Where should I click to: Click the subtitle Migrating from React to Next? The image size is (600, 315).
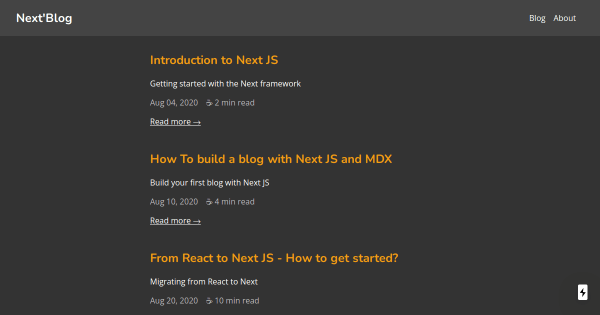(x=204, y=281)
